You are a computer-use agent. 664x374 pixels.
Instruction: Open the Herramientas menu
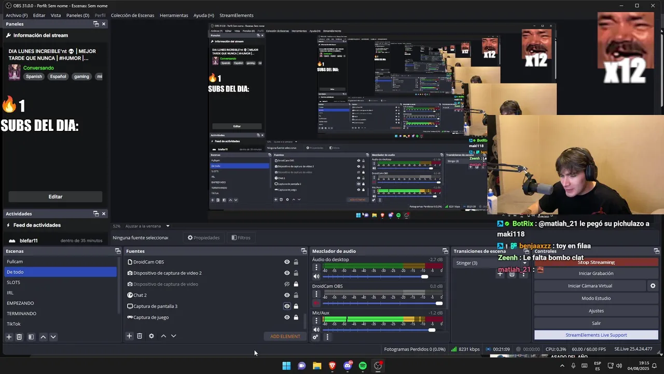click(174, 15)
